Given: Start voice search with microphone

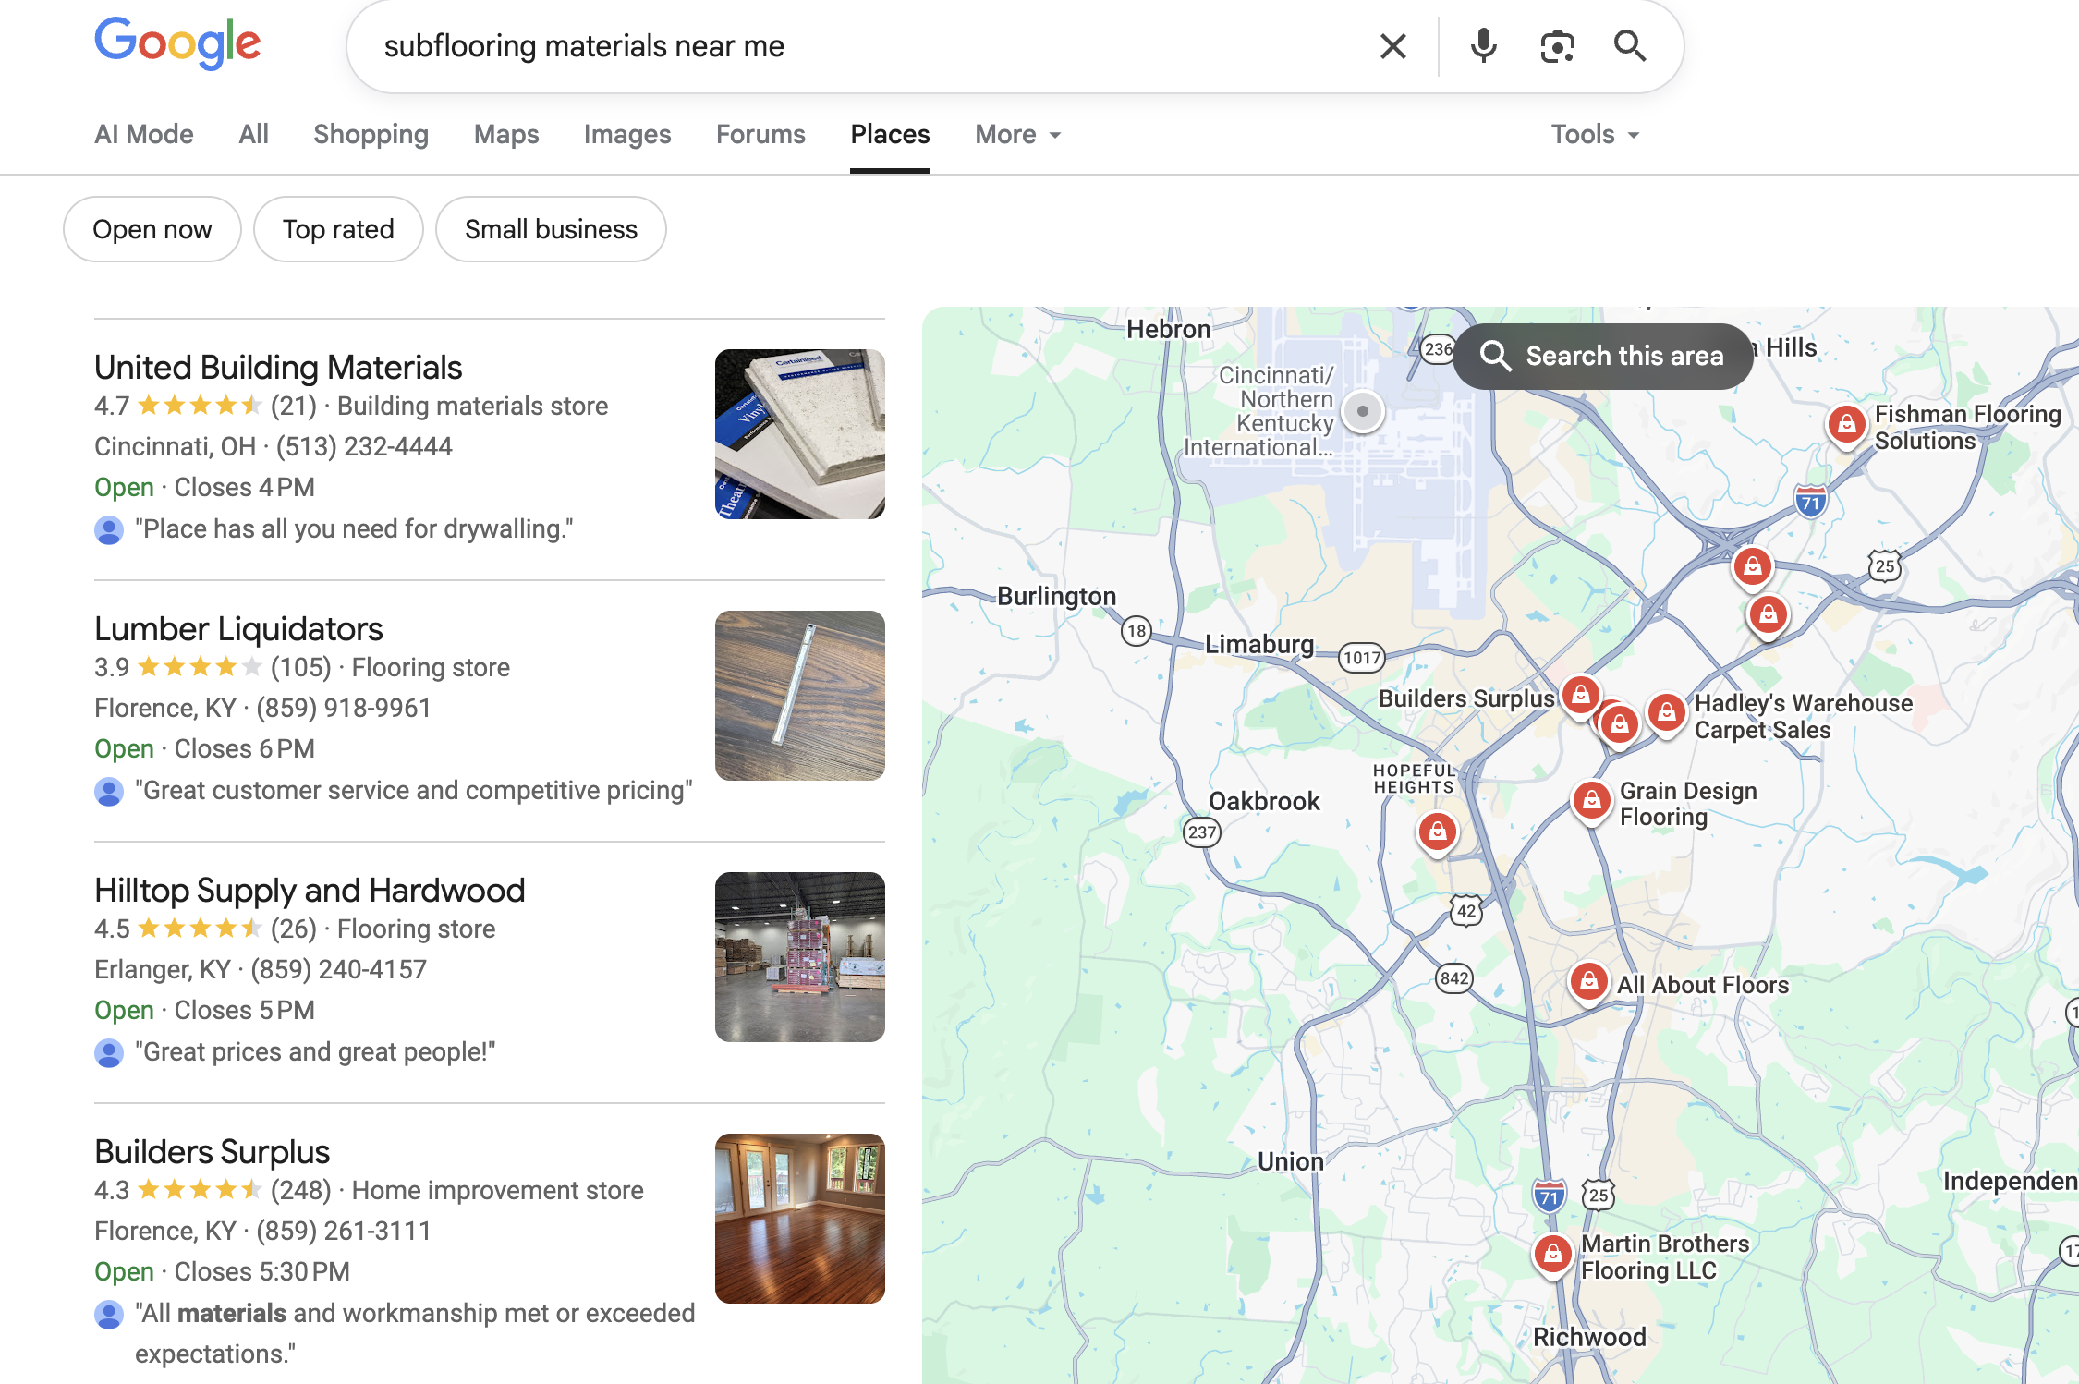Looking at the screenshot, I should pyautogui.click(x=1483, y=46).
